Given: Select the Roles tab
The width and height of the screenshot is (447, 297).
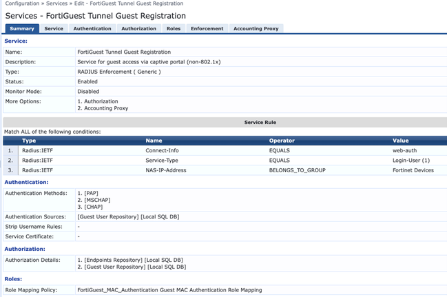Looking at the screenshot, I should tap(174, 28).
